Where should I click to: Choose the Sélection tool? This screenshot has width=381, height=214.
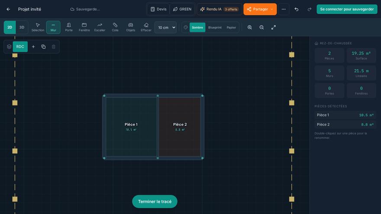point(38,27)
